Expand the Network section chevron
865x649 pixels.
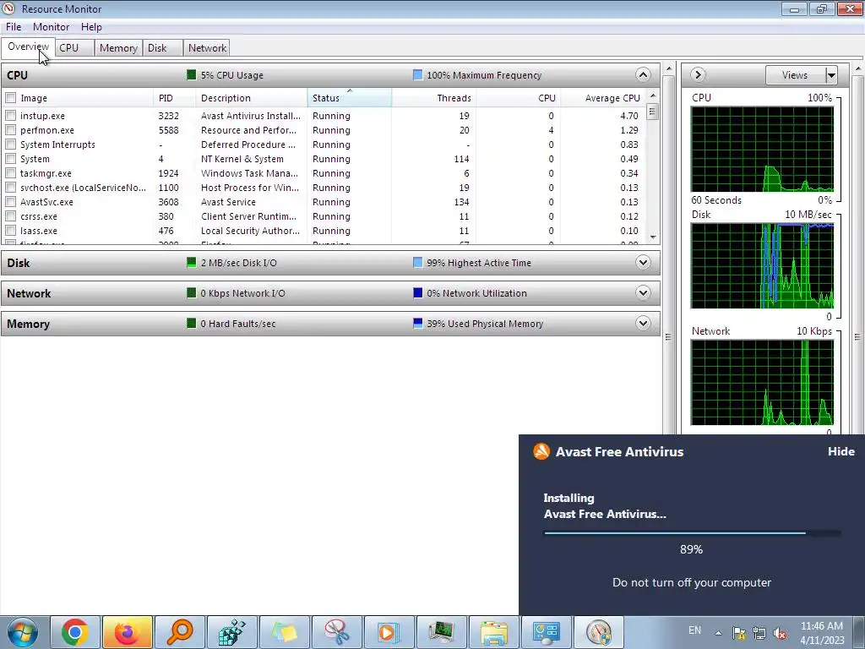(643, 292)
